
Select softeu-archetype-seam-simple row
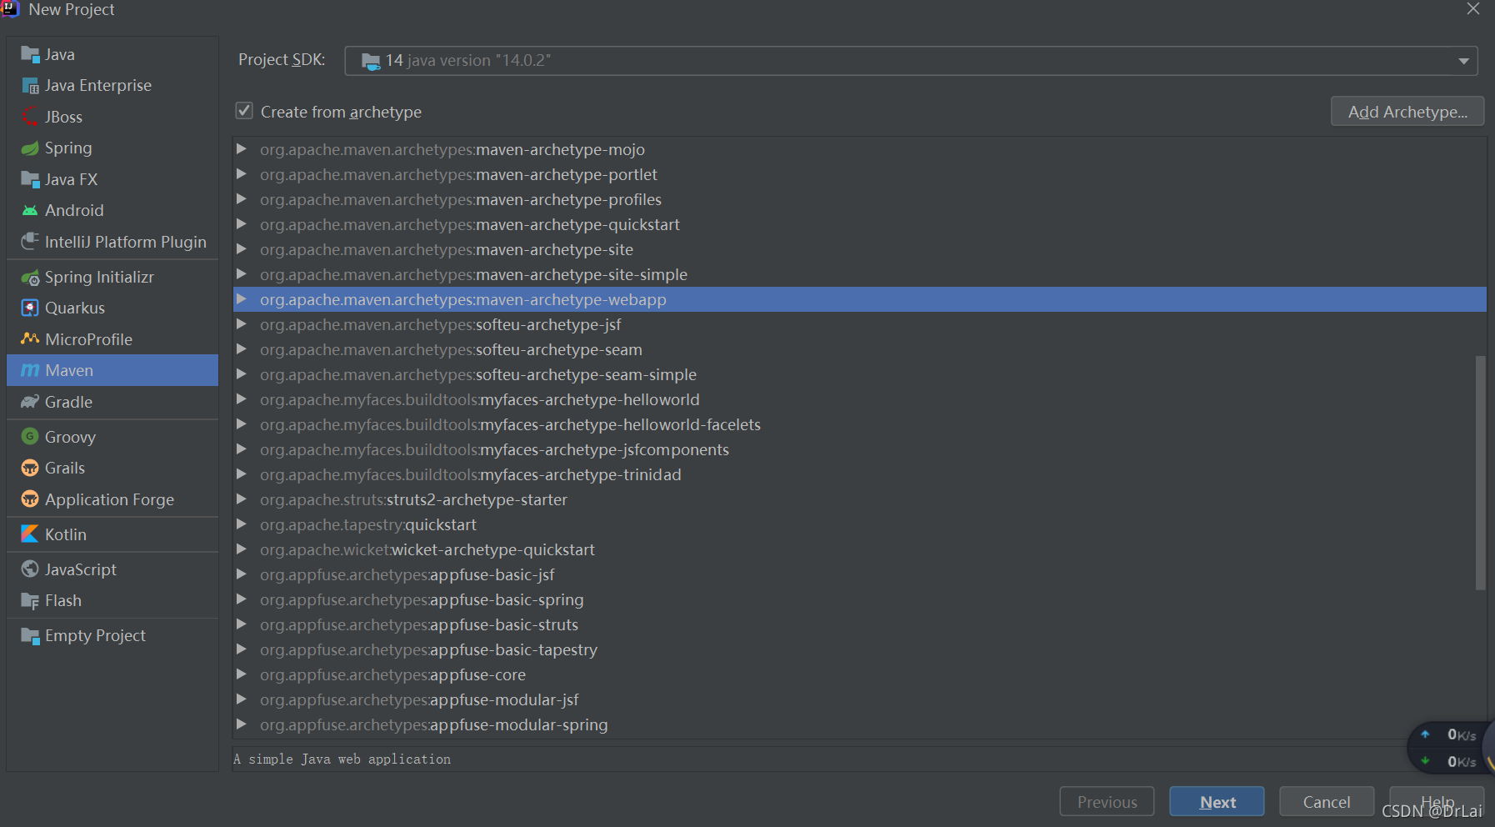pos(860,374)
